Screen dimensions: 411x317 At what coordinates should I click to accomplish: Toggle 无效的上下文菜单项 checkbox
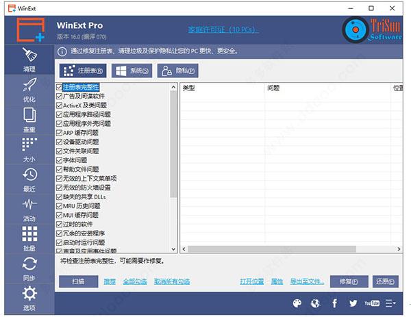point(59,179)
